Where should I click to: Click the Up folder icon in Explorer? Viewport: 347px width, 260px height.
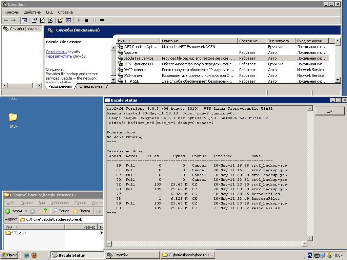point(45,211)
